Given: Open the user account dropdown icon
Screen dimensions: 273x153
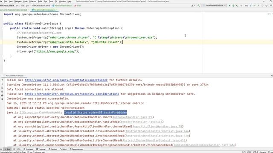Looking at the screenshot, I should [x=193, y=6].
